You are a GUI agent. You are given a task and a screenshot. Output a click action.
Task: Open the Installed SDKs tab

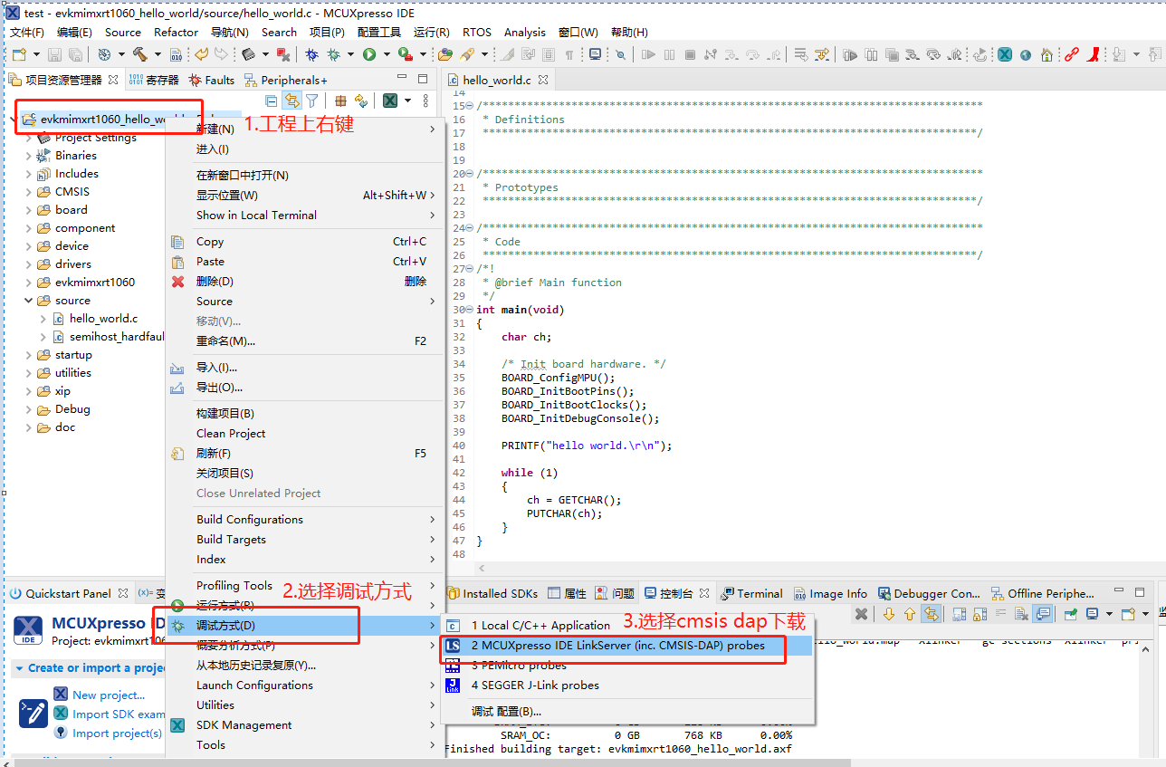tap(492, 594)
